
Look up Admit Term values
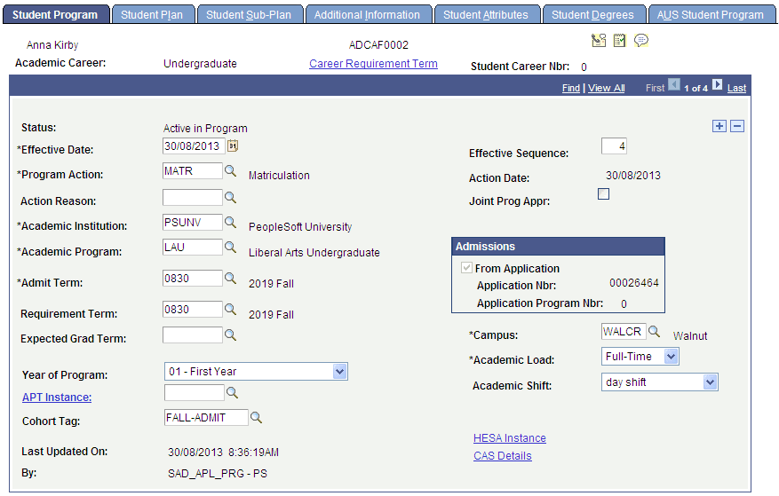230,278
